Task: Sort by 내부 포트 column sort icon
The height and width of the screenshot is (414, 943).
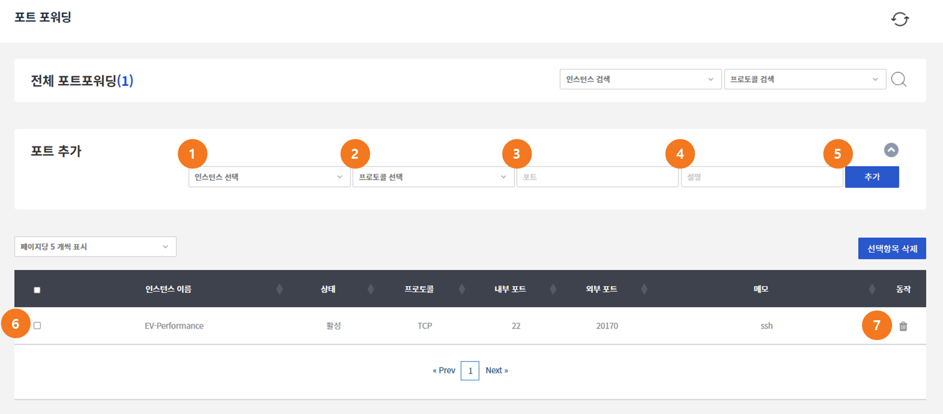Action: pyautogui.click(x=553, y=289)
